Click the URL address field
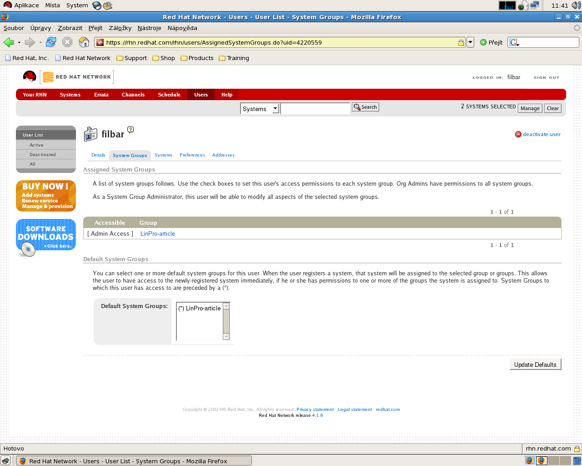This screenshot has height=466, width=582. click(281, 42)
